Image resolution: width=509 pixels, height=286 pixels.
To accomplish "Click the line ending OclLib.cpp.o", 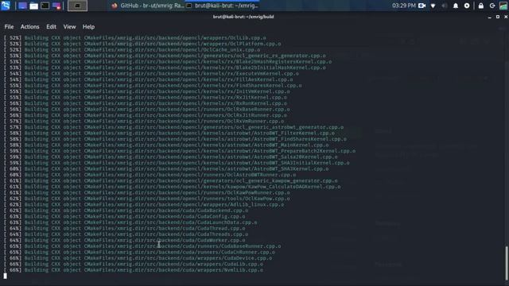I will point(134,38).
